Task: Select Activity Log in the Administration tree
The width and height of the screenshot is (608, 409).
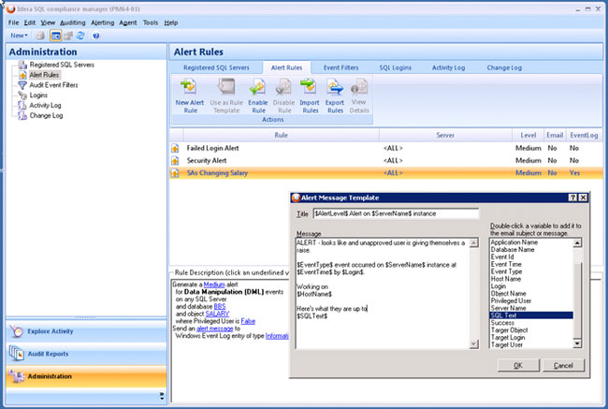Action: coord(45,105)
